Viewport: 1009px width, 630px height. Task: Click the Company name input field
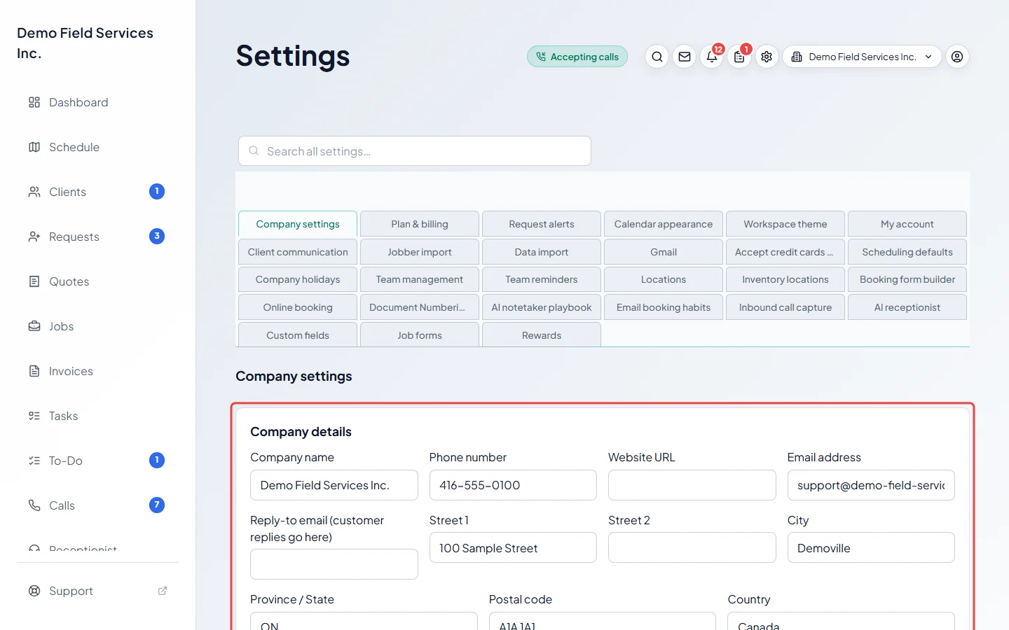[334, 485]
